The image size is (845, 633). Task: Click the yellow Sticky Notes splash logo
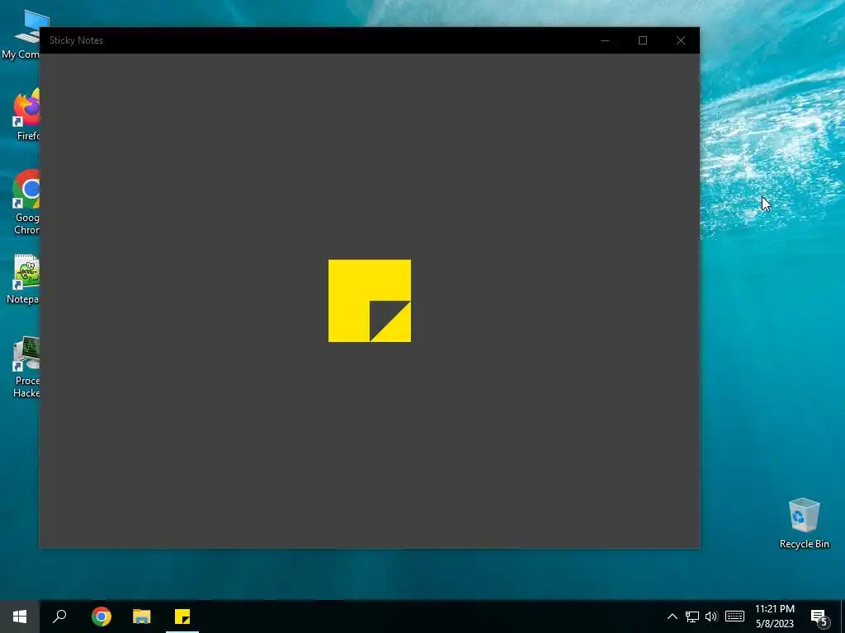click(370, 301)
